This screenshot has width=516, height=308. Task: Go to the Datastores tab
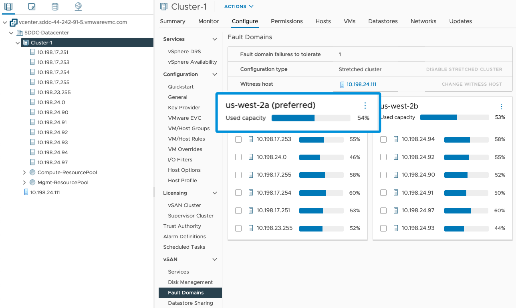[383, 21]
